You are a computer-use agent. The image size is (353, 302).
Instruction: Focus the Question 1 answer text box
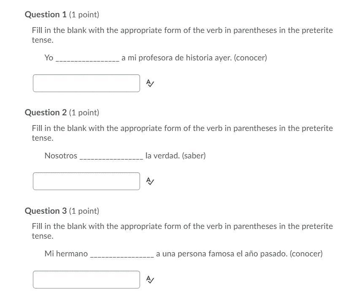click(86, 83)
